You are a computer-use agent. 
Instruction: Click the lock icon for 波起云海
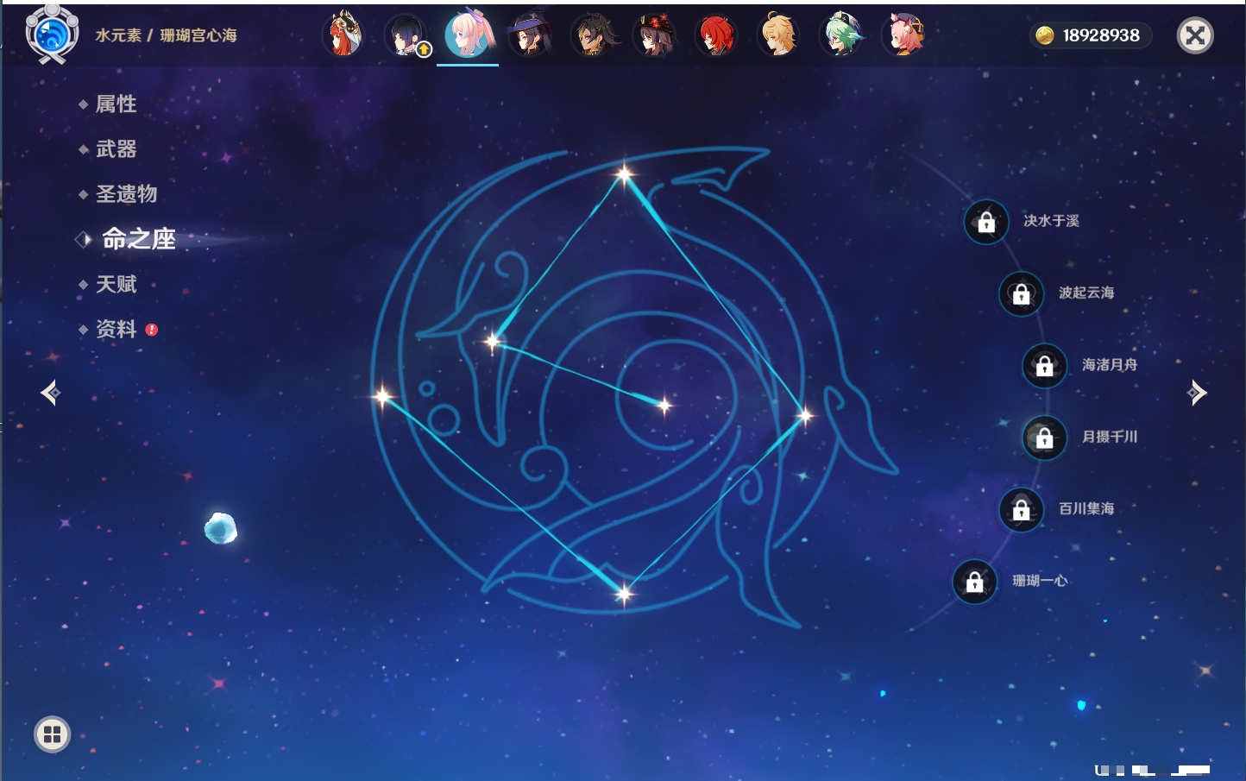[x=1021, y=293]
